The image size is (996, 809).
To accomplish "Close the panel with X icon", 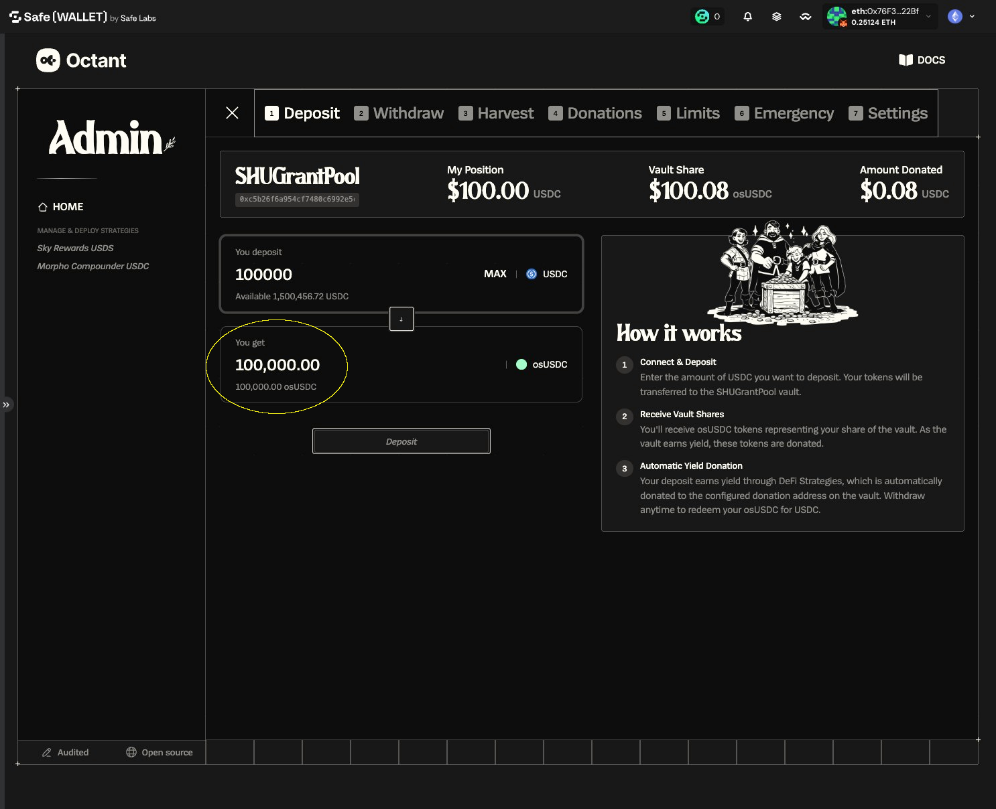I will pyautogui.click(x=232, y=113).
